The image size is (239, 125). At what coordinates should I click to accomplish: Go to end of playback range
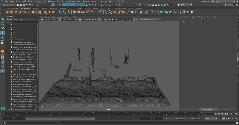pyautogui.click(x=236, y=114)
